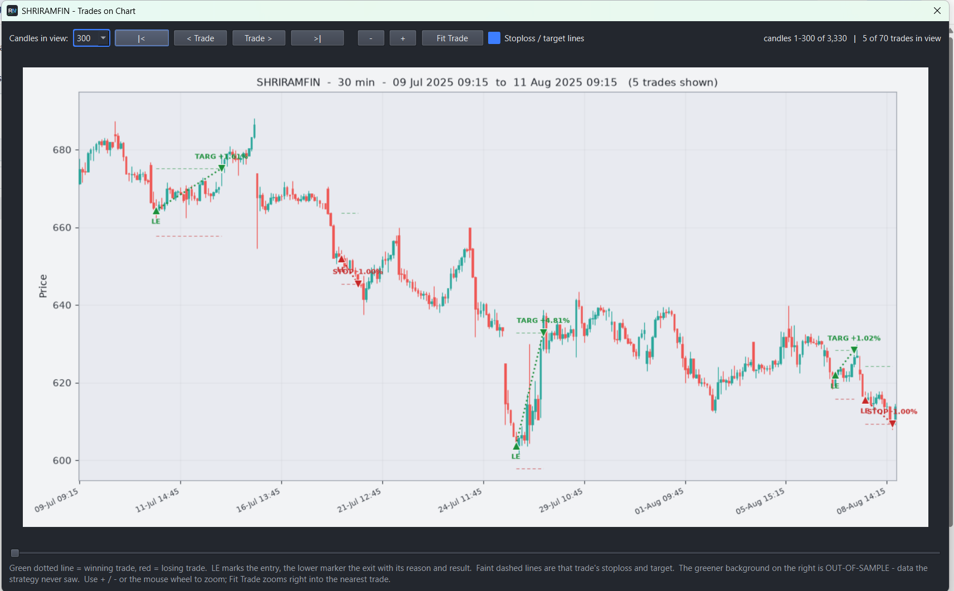The height and width of the screenshot is (591, 954).
Task: Zoom in with the plus button
Action: (x=402, y=38)
